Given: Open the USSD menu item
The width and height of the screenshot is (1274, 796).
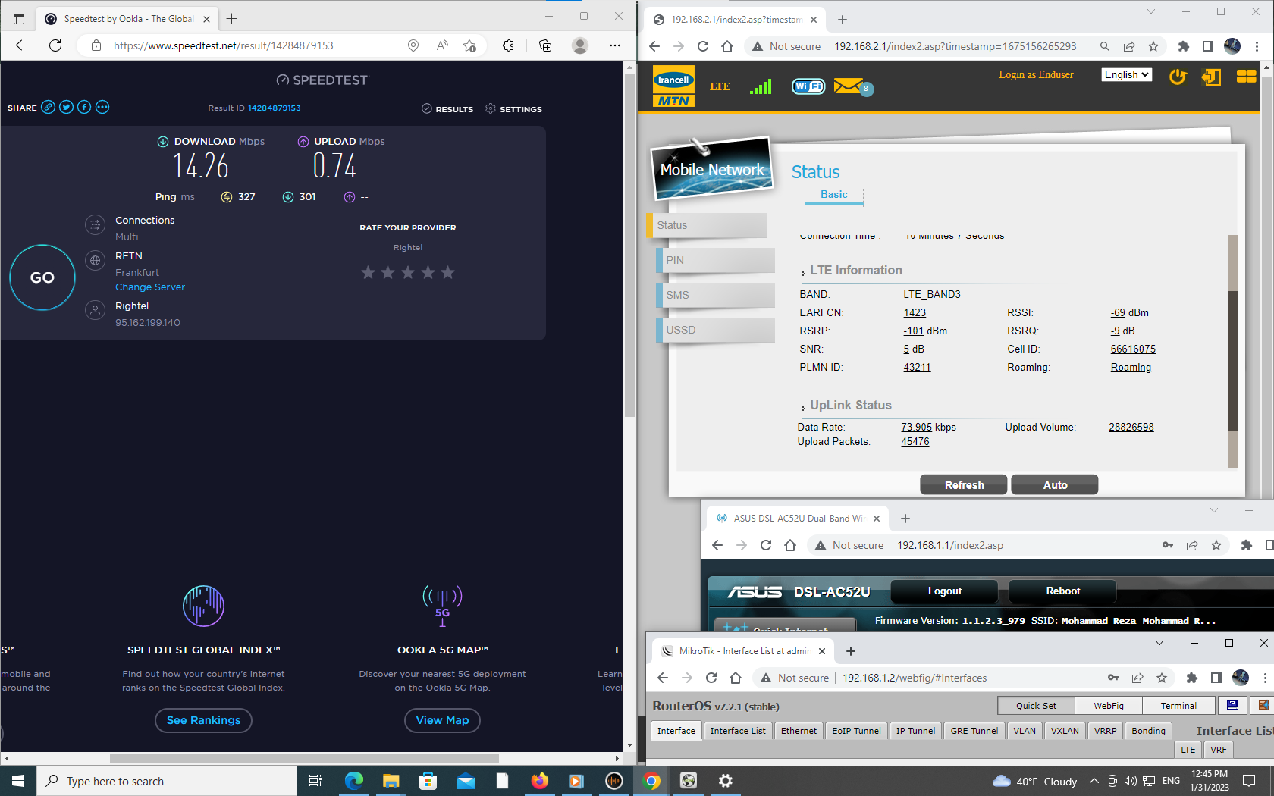Looking at the screenshot, I should click(715, 330).
